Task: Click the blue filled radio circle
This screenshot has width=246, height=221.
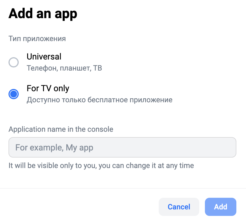Action: [x=14, y=94]
